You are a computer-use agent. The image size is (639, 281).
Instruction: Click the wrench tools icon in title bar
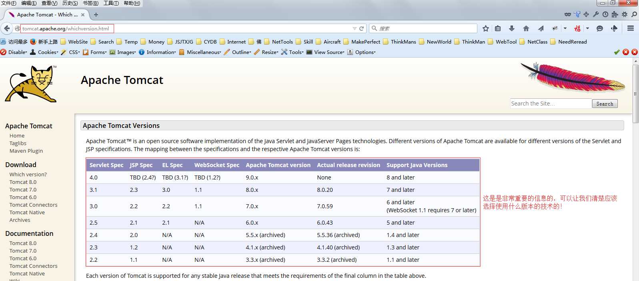[596, 14]
